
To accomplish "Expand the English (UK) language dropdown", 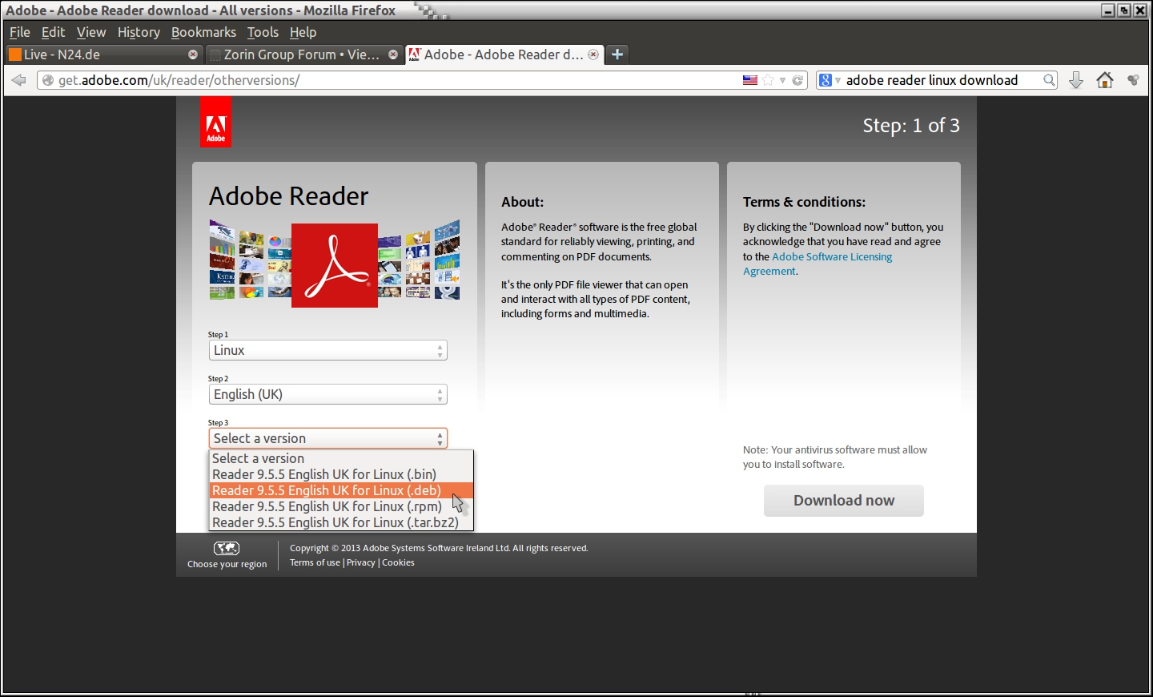I will (327, 395).
